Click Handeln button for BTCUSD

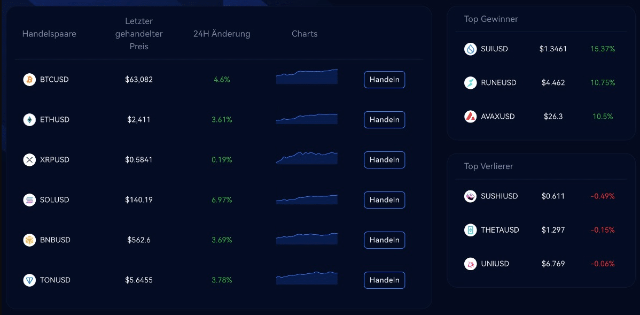385,80
